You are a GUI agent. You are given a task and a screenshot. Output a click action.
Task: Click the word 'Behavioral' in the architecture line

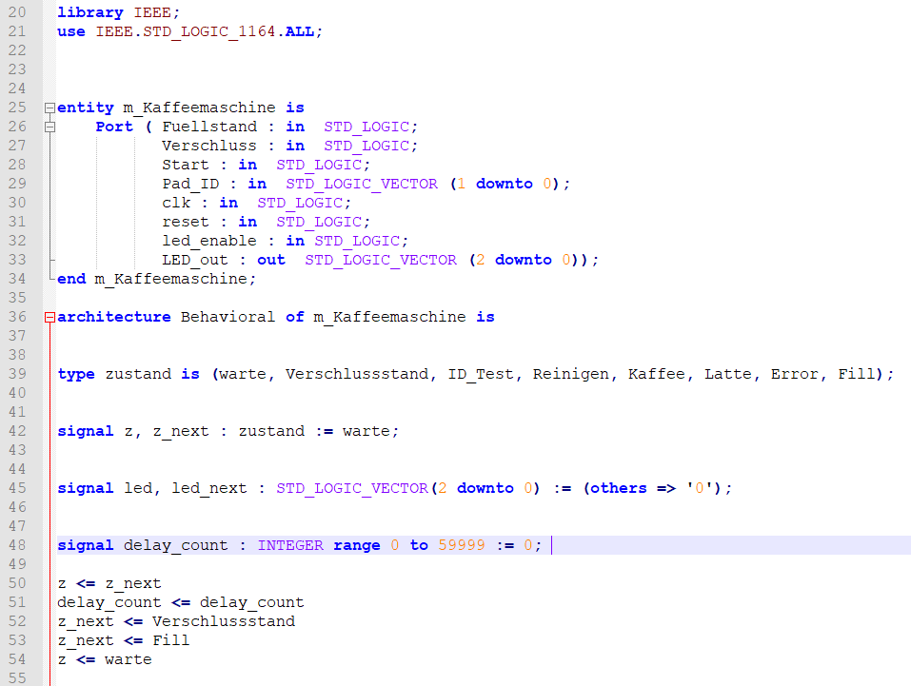[228, 317]
